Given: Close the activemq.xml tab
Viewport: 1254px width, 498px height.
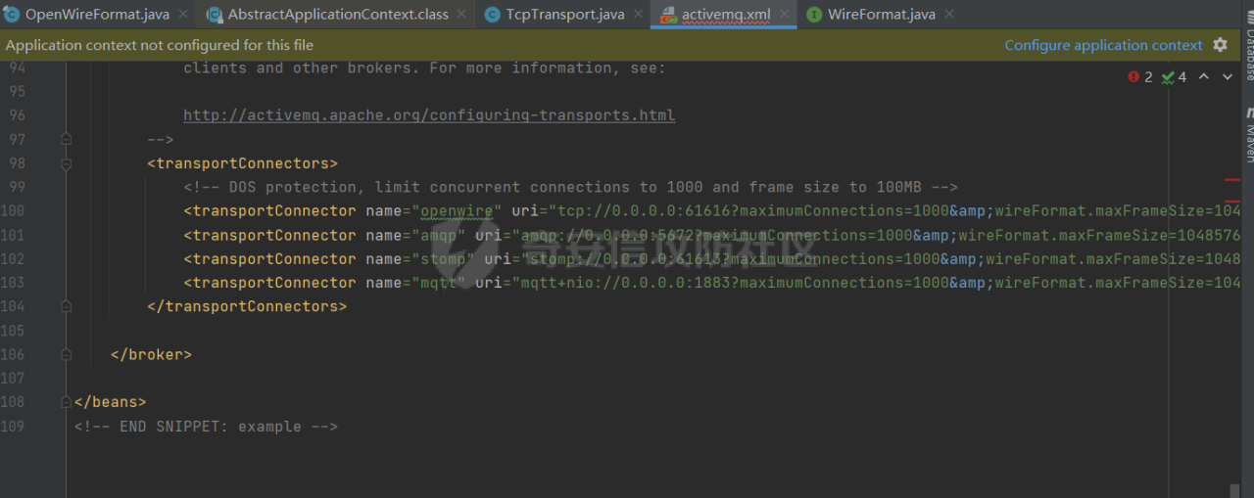Looking at the screenshot, I should [x=784, y=15].
